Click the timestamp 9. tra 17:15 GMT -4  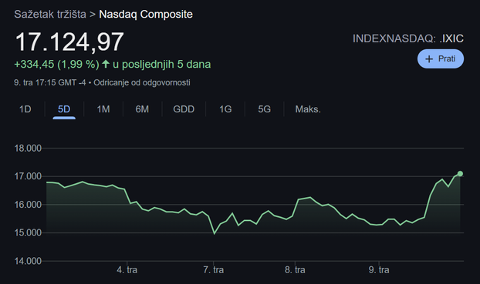[50, 82]
